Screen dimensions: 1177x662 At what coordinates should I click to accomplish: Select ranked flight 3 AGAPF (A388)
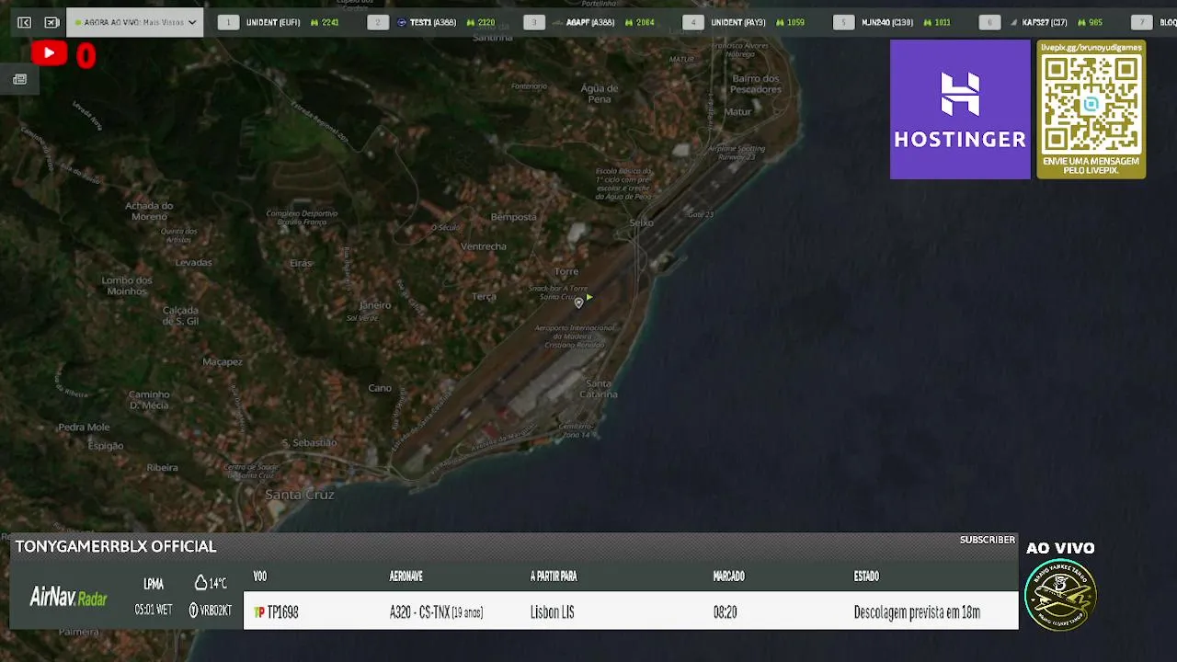[589, 22]
